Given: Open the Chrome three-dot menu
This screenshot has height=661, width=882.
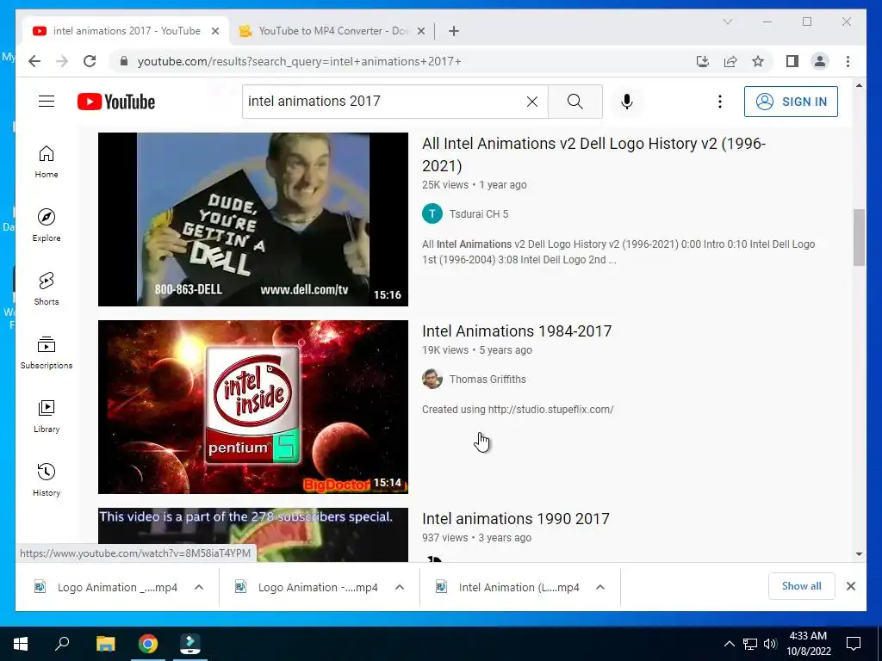Looking at the screenshot, I should click(848, 61).
